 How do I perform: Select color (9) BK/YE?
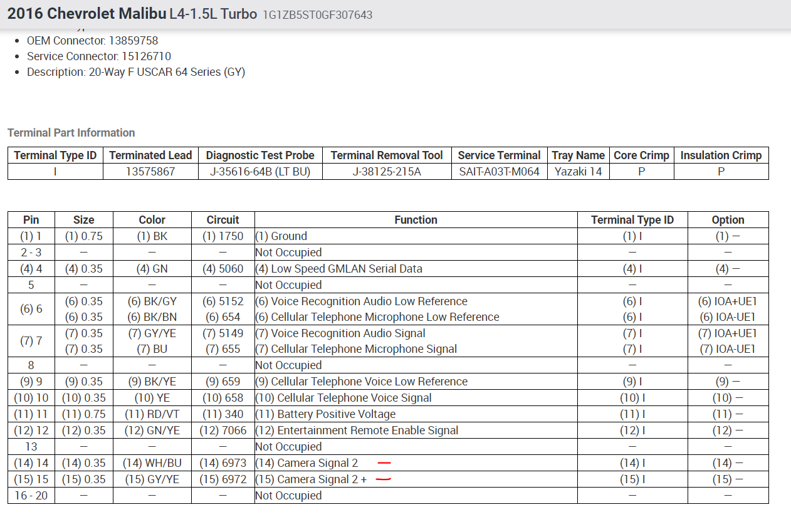[152, 382]
